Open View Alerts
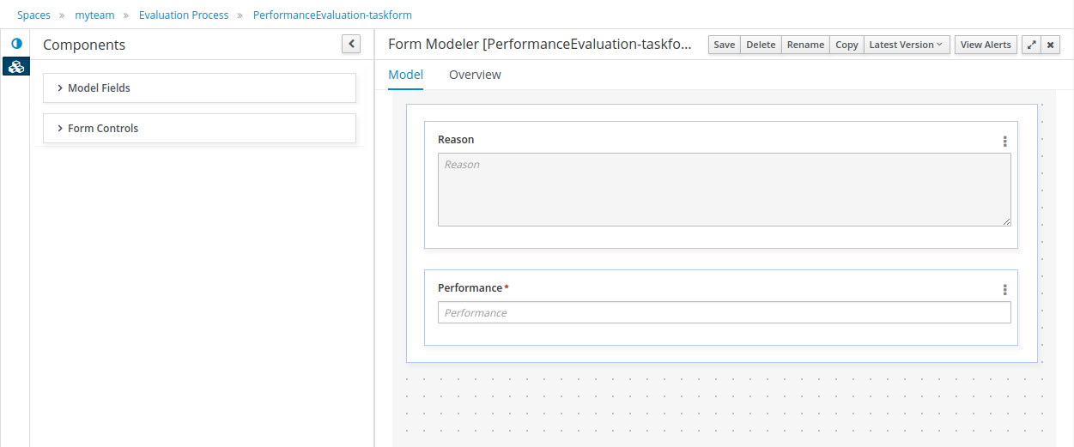This screenshot has height=447, width=1074. [x=986, y=45]
